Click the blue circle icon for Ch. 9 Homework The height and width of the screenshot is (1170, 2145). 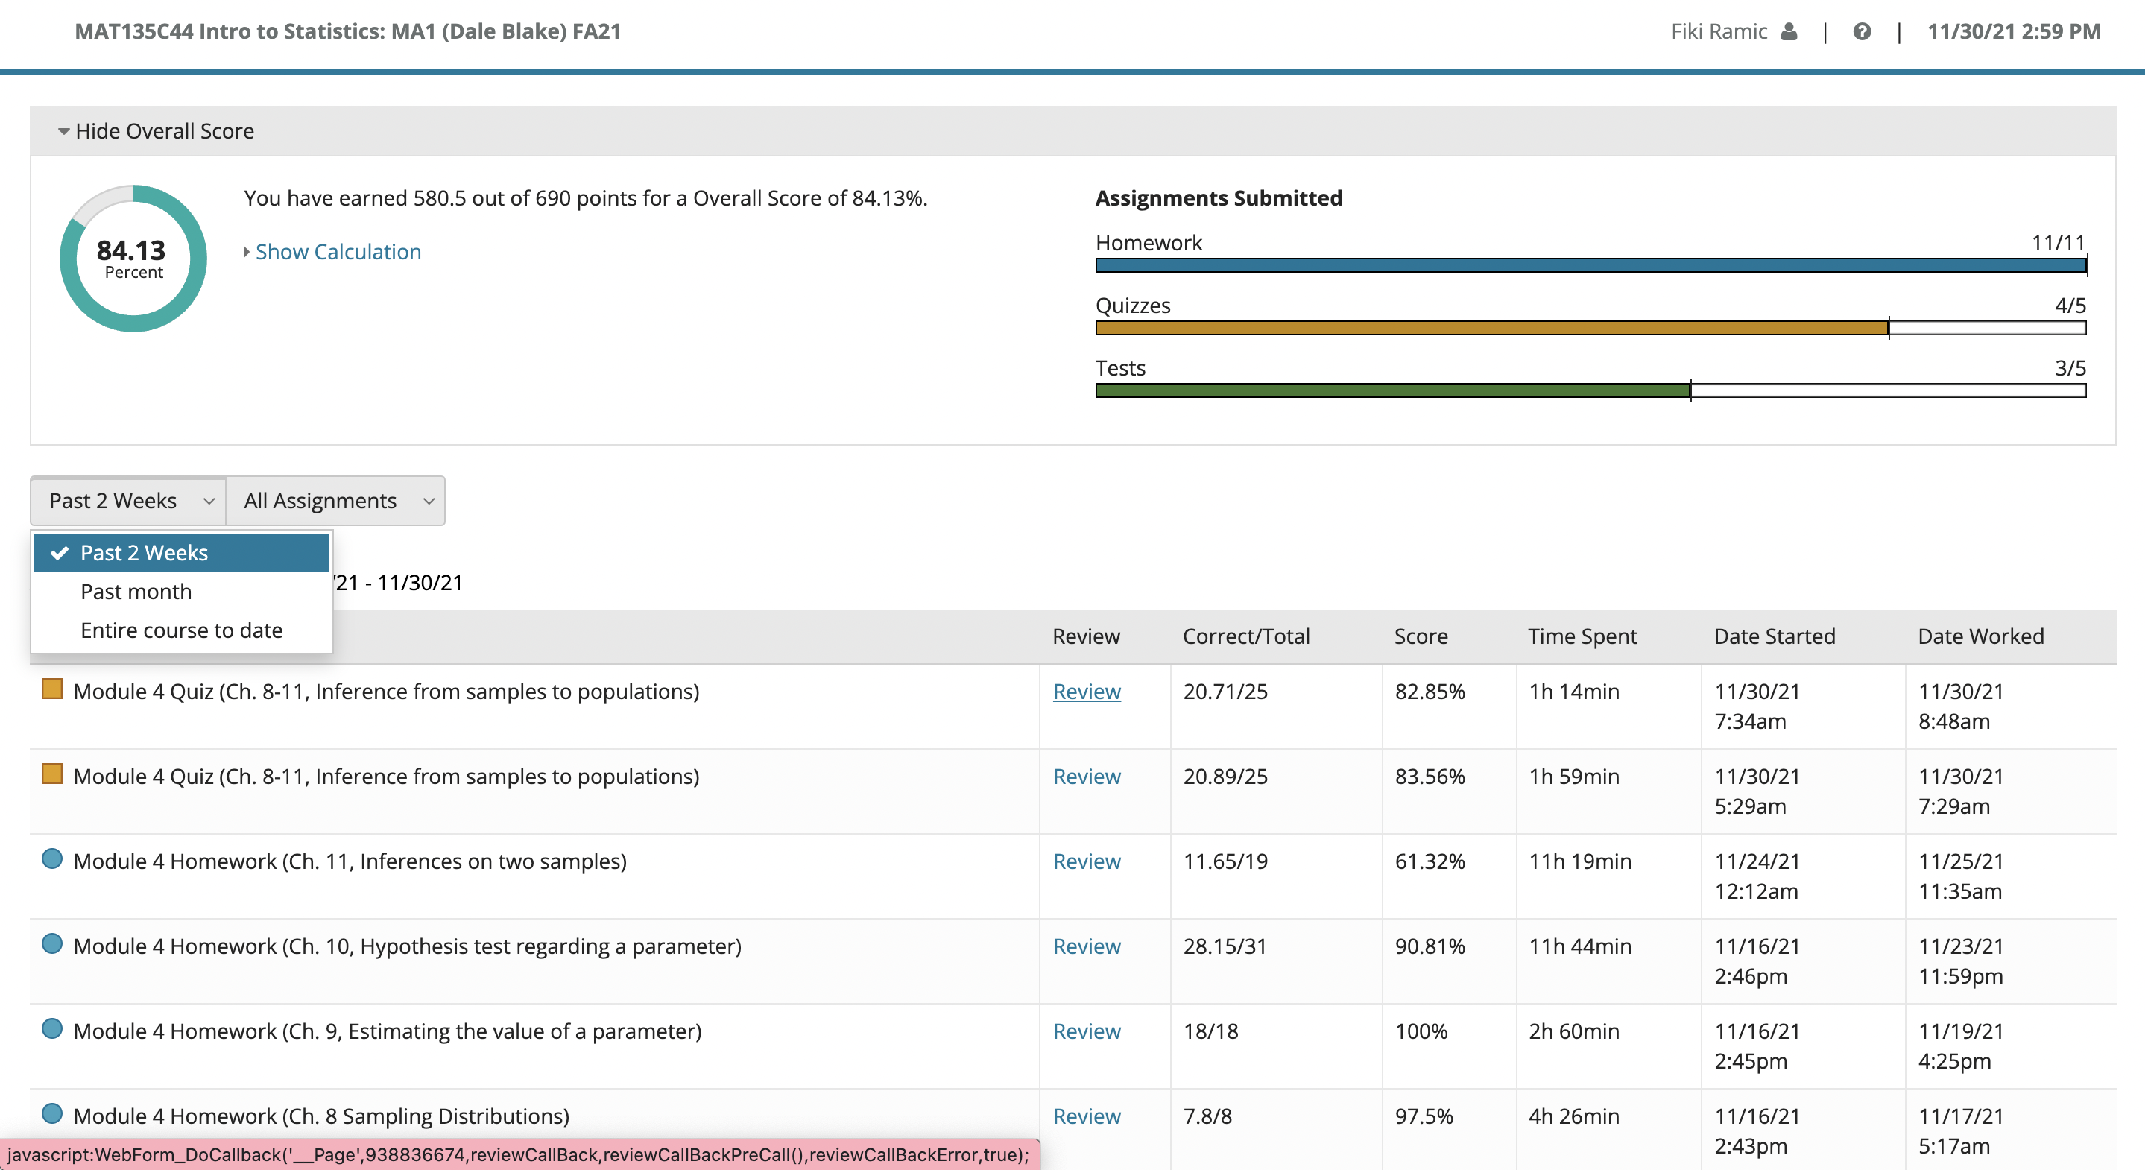click(x=52, y=1029)
